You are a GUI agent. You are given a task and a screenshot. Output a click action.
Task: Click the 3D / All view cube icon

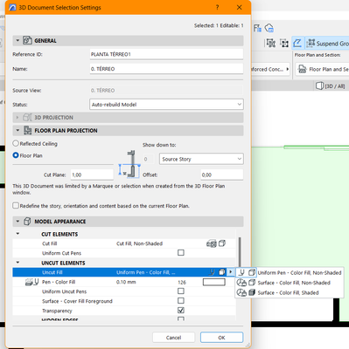click(320, 86)
